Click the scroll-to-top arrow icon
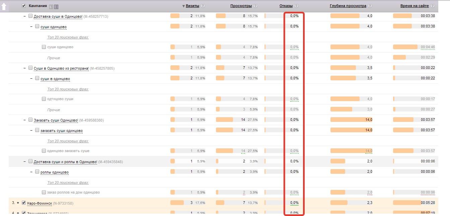 [4, 6]
